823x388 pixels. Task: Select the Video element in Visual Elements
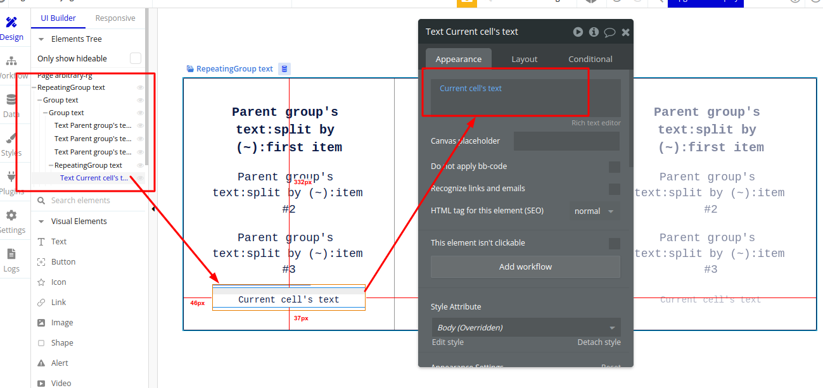(x=61, y=384)
